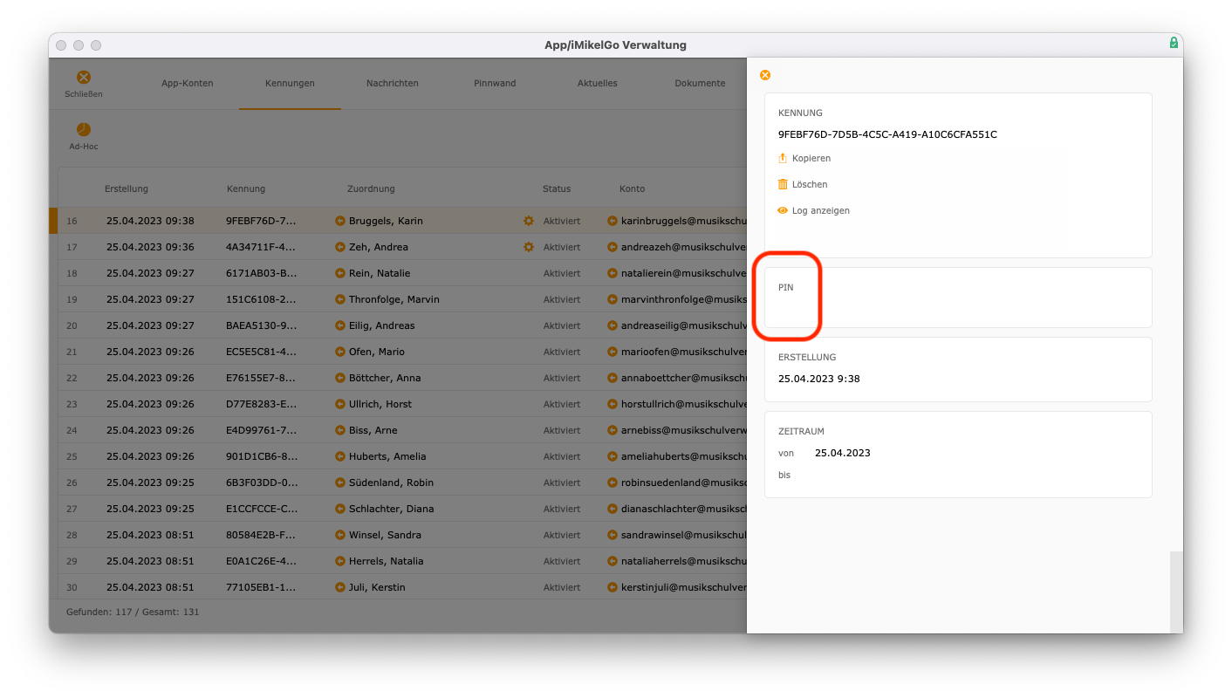Click arrow icon beside marioofen account
The height and width of the screenshot is (698, 1232).
coord(613,352)
